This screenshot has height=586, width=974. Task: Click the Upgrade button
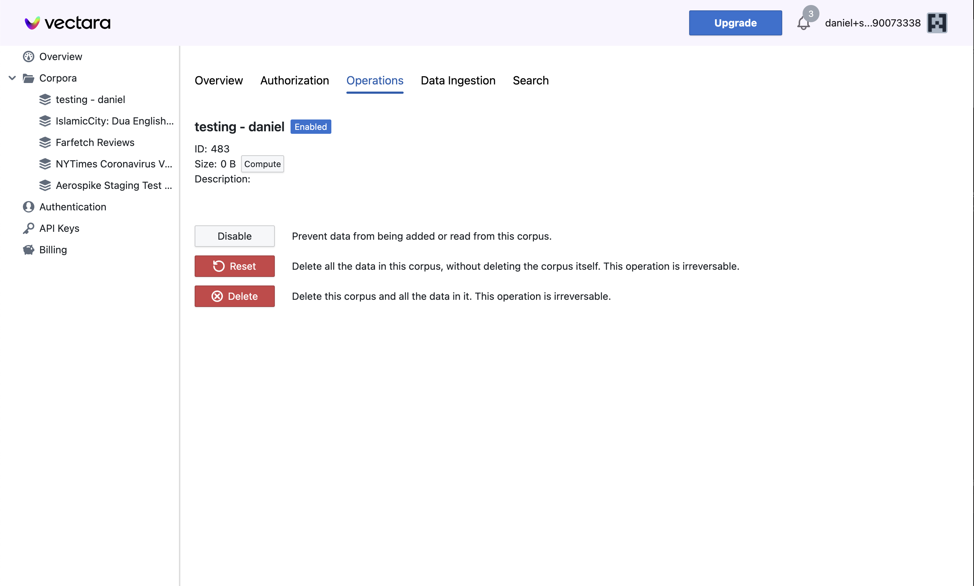(x=735, y=23)
